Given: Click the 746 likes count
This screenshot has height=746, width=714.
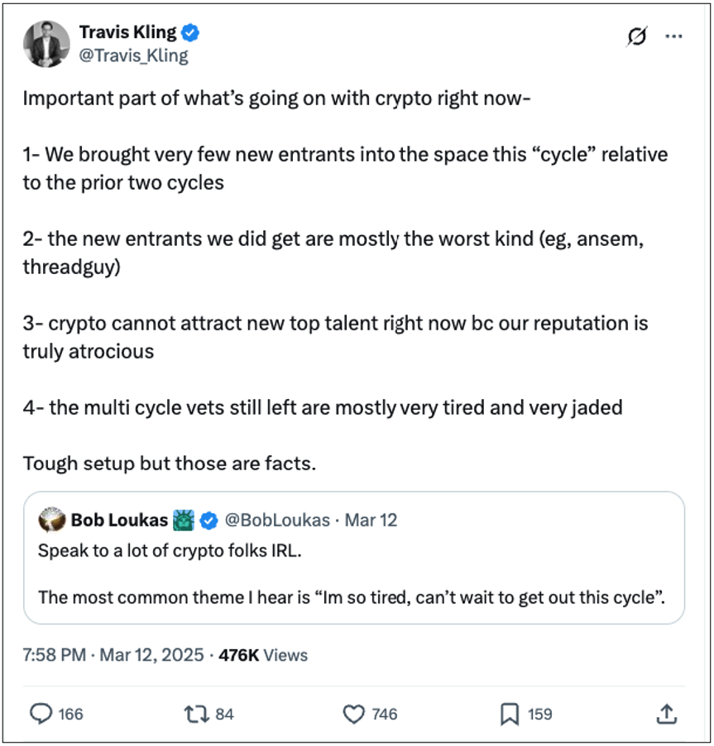Looking at the screenshot, I should [385, 714].
